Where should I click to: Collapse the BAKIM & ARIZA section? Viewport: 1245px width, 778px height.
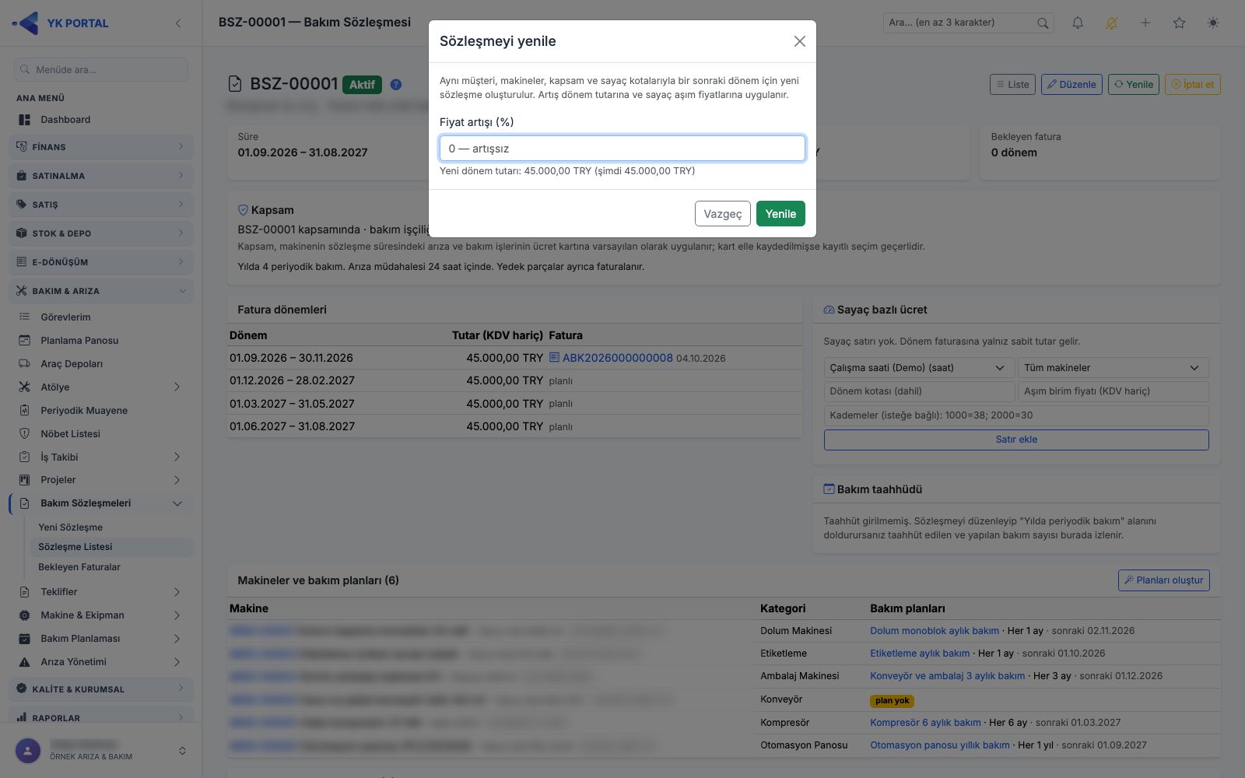click(x=101, y=291)
